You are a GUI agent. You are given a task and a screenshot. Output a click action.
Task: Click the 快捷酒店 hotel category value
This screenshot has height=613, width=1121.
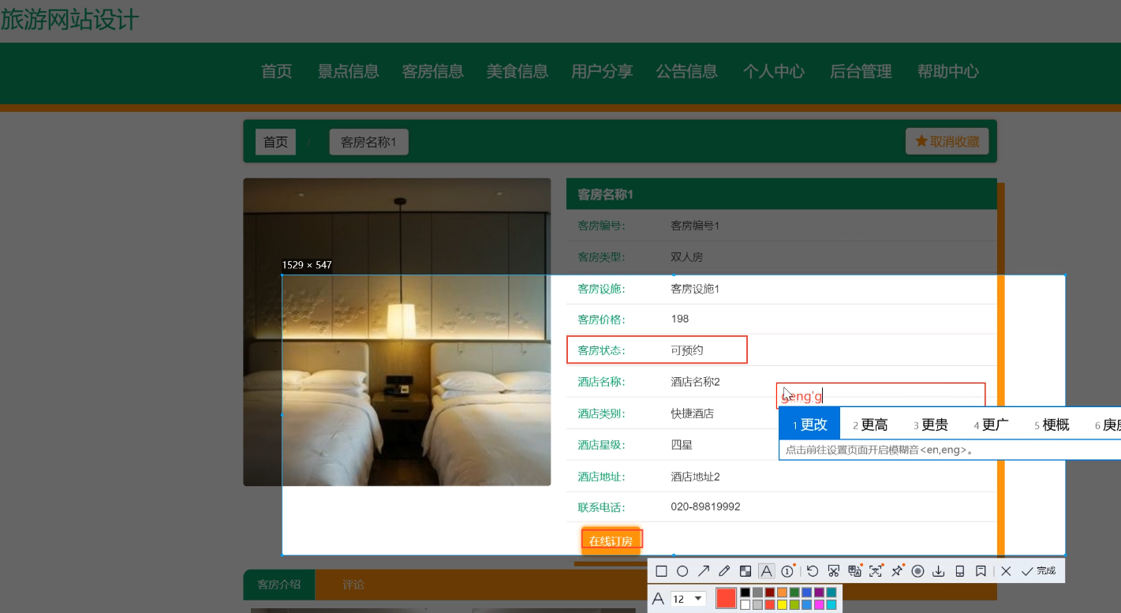tap(692, 413)
